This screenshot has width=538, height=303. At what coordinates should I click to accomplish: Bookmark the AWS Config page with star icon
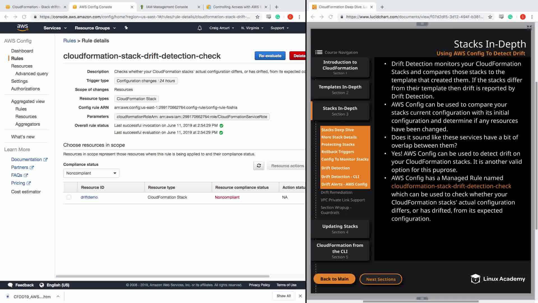coord(257,17)
